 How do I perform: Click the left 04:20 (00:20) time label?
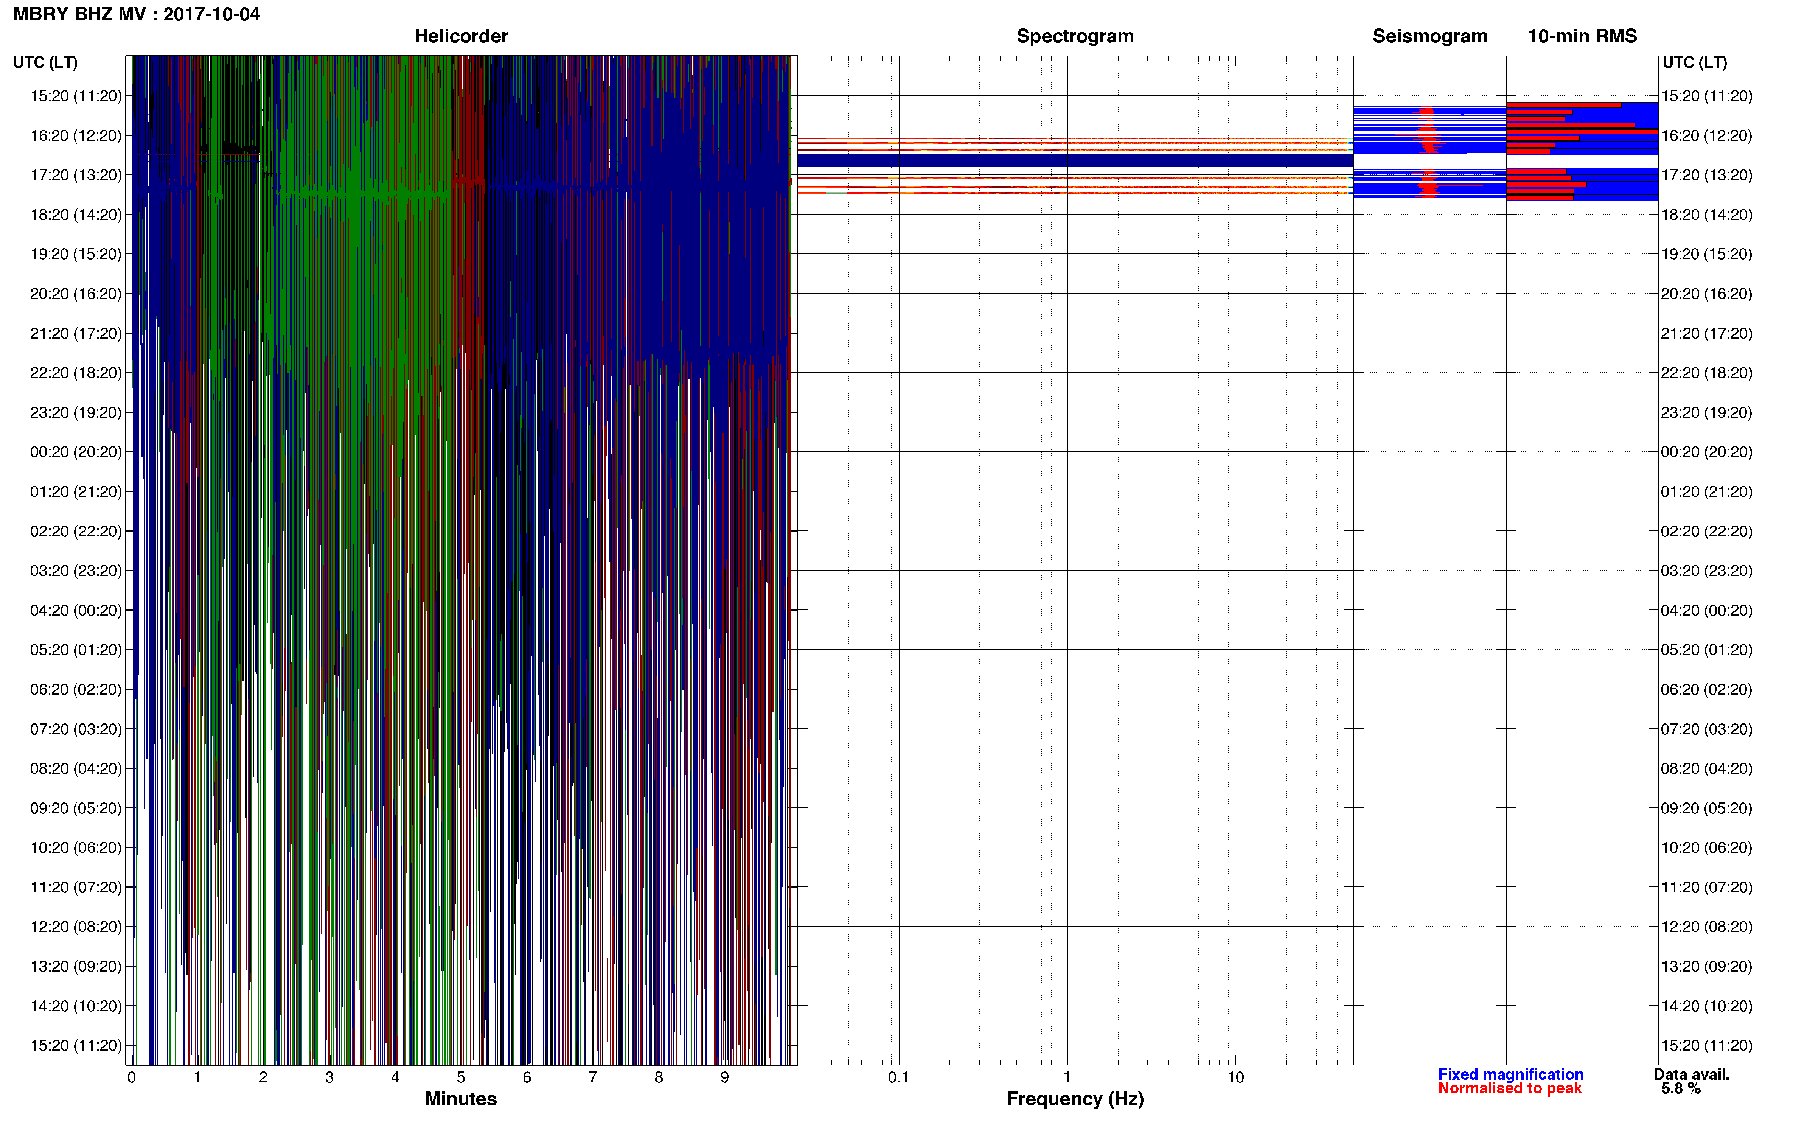click(76, 611)
